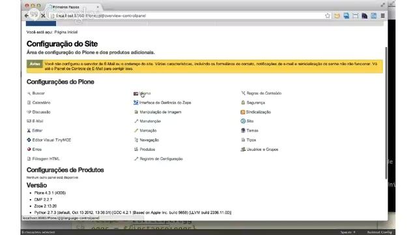Click the orange Sindicalização feed icon
Screen dimensions: 417x235
(x=242, y=112)
